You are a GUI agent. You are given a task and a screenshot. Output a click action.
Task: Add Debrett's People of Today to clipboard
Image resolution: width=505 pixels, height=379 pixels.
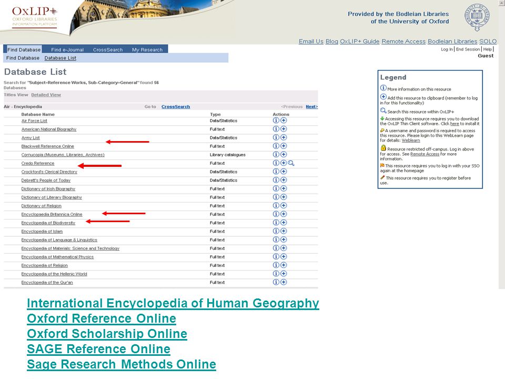pyautogui.click(x=284, y=180)
